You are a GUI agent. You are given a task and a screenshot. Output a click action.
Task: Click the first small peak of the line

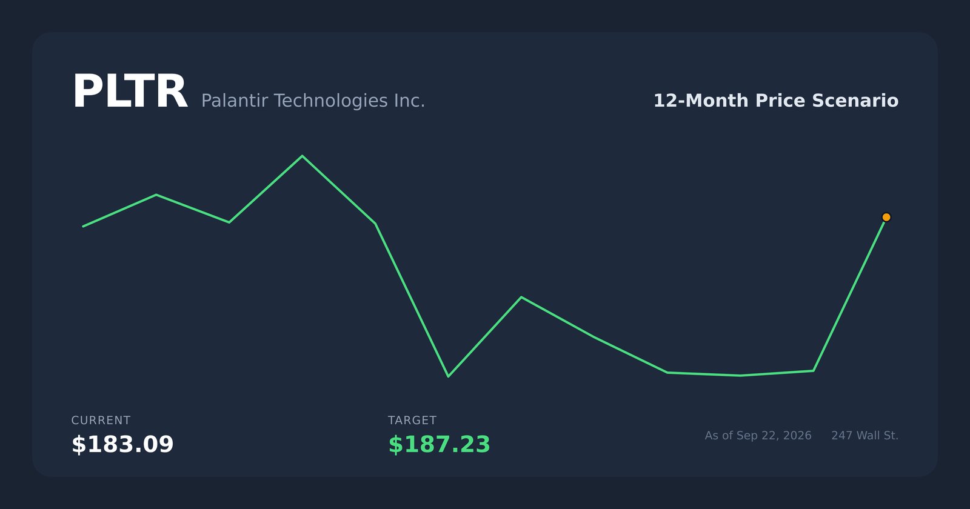156,195
